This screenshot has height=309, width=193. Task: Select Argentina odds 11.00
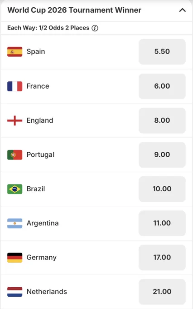(162, 223)
